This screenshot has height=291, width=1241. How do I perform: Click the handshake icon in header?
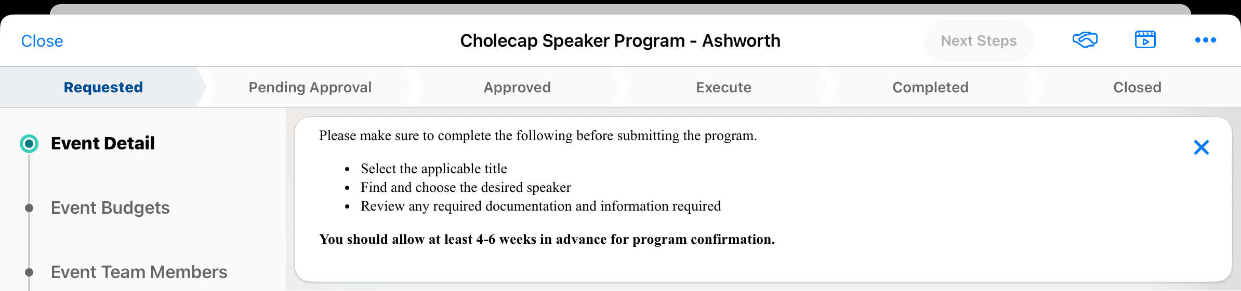[1085, 40]
